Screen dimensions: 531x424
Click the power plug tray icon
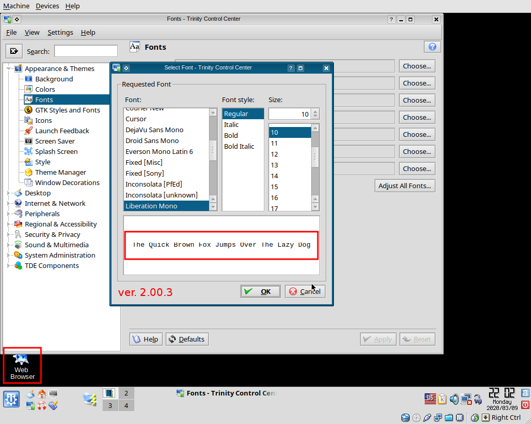tap(478, 400)
